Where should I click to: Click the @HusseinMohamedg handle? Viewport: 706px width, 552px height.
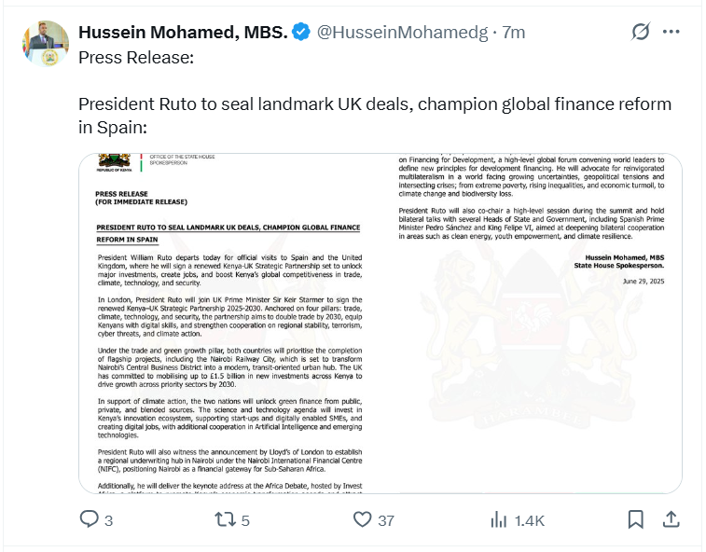click(402, 32)
